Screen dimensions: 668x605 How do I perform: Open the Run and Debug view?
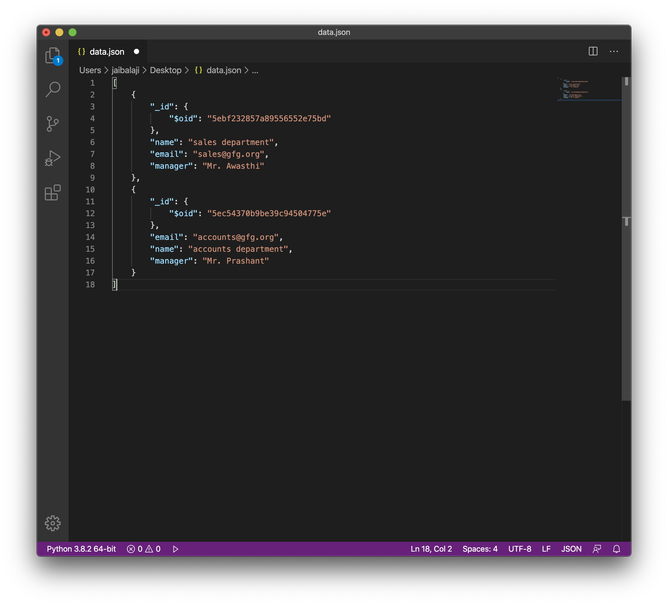click(52, 158)
